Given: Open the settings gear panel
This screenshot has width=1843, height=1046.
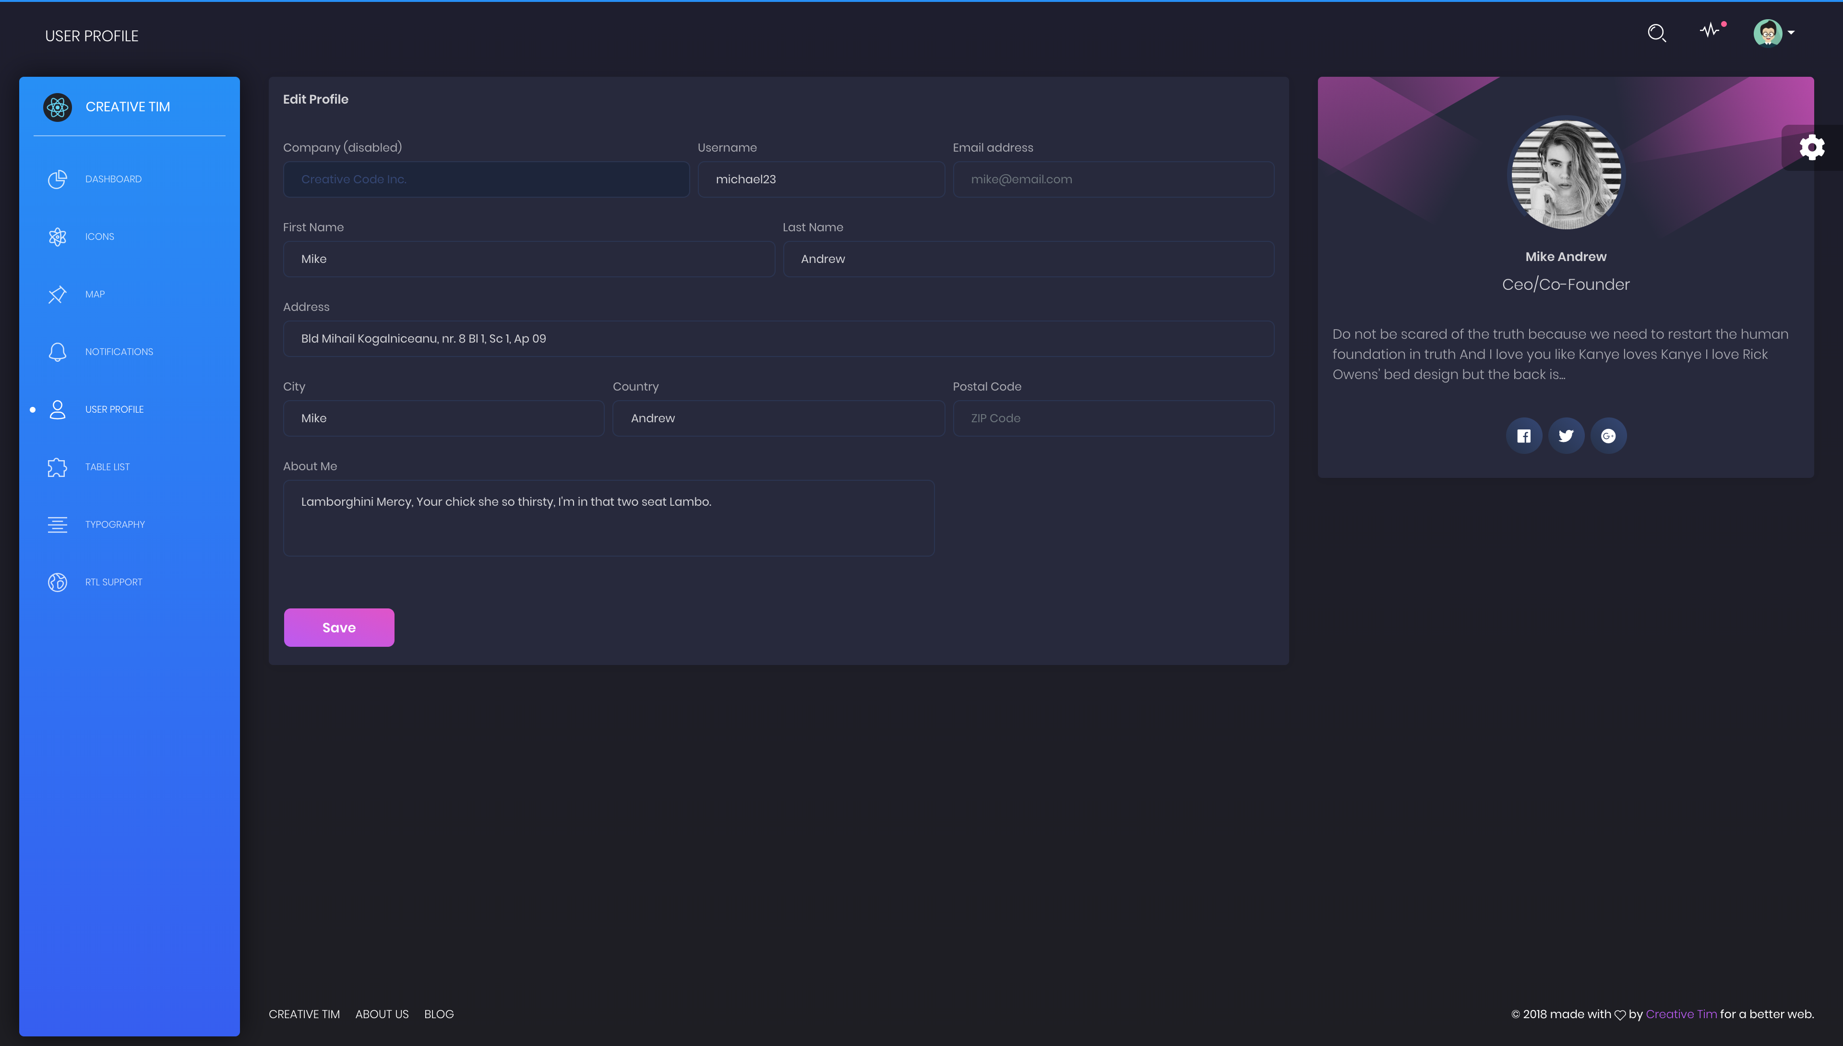Looking at the screenshot, I should tap(1811, 147).
